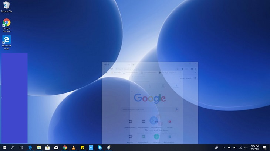The width and height of the screenshot is (270, 151).
Task: Launch Edge from the taskbar
Action: coord(30,147)
